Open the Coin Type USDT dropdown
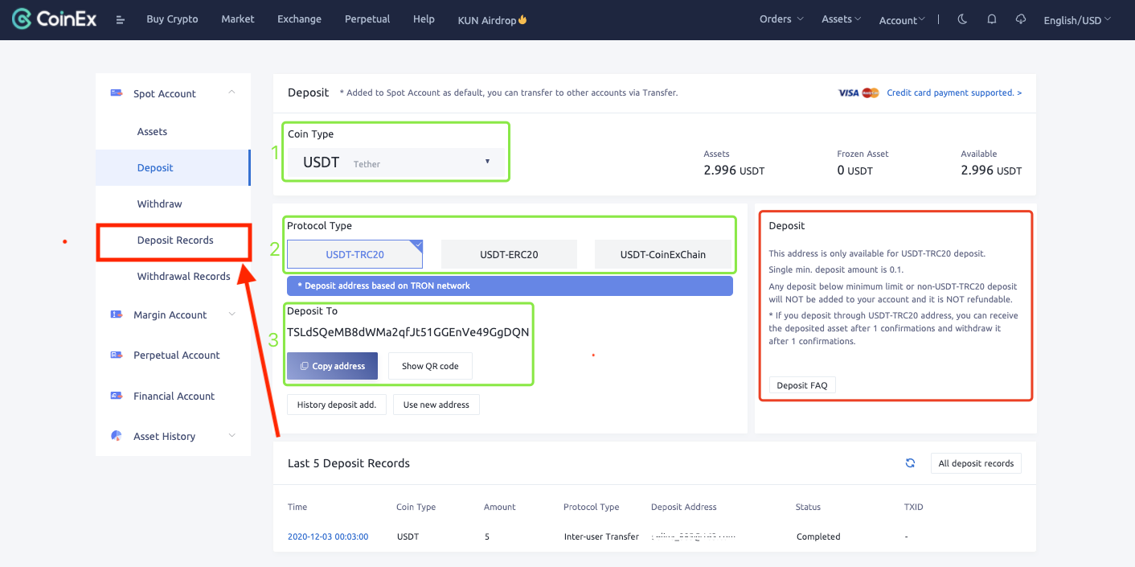1135x567 pixels. point(396,162)
